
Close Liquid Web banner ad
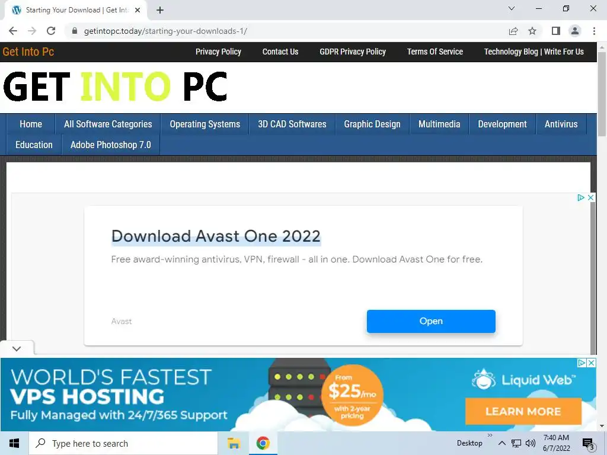591,363
